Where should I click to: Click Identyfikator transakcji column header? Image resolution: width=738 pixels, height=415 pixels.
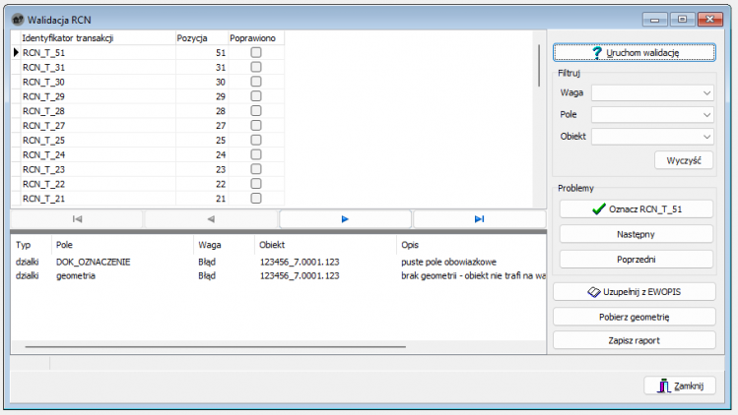click(98, 38)
